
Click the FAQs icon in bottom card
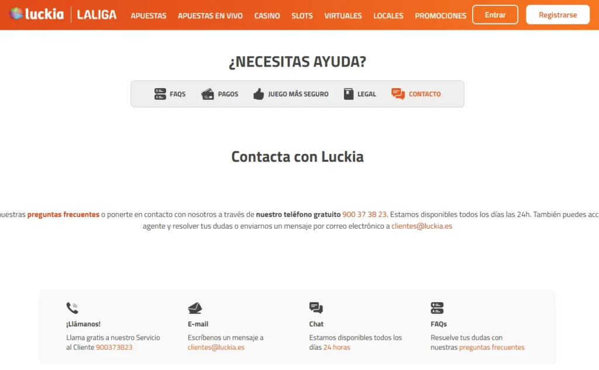click(437, 308)
